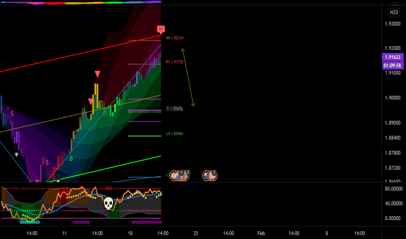Click the 1.87800 price axis label

[x=392, y=153]
